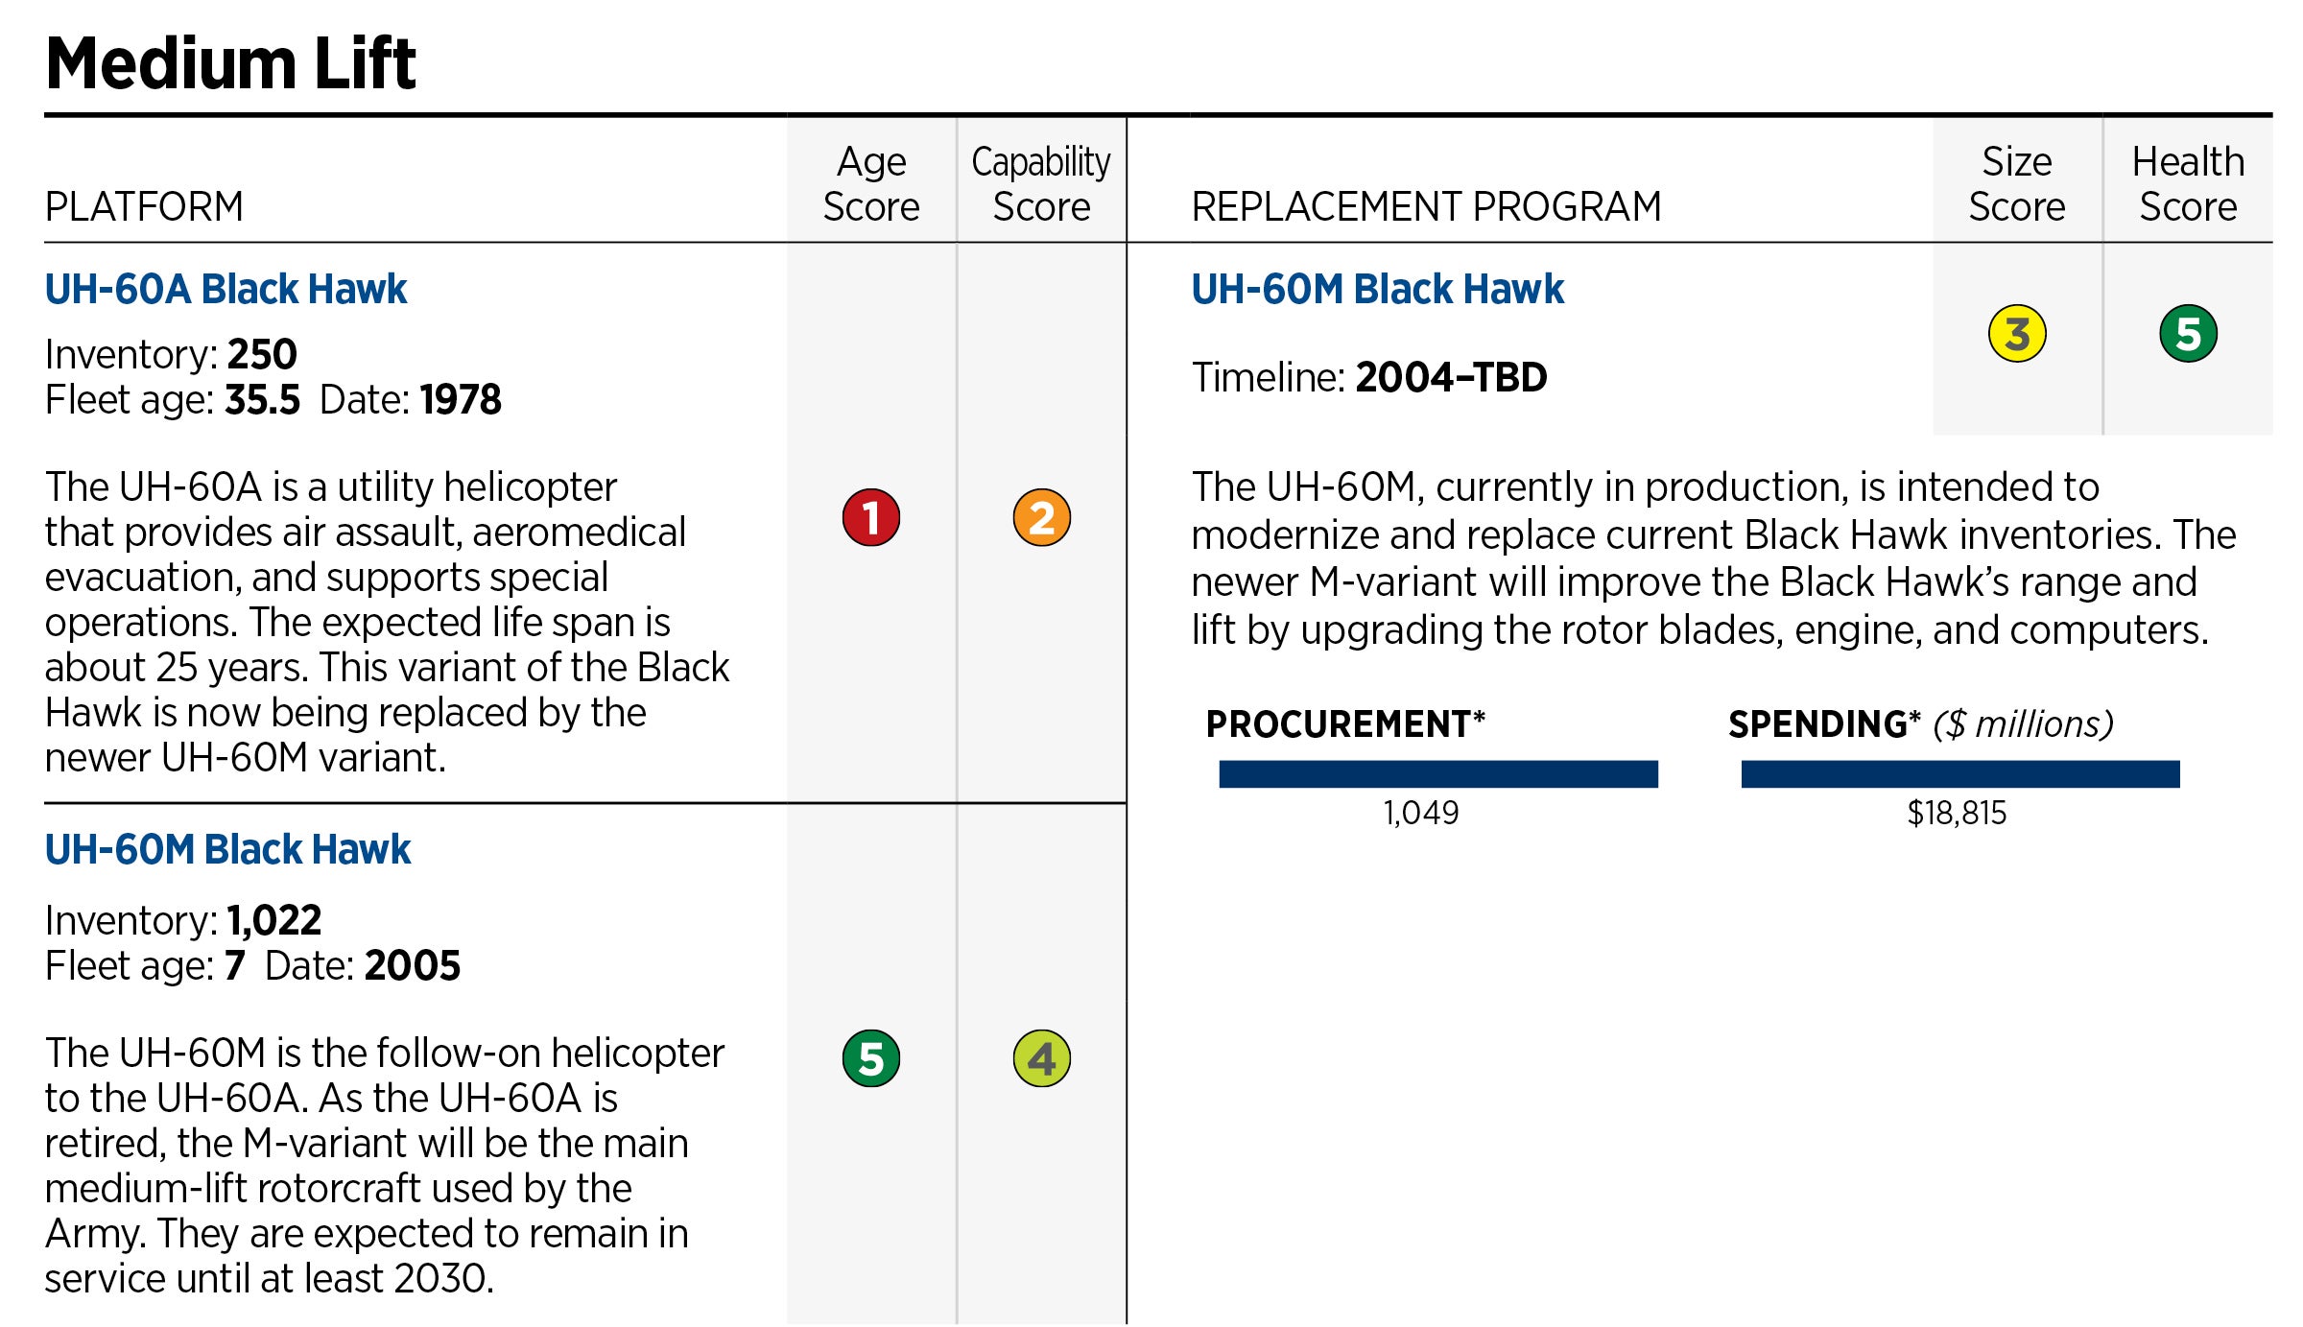
Task: Open the UH-60M Black Hawk platform link
Action: (227, 849)
